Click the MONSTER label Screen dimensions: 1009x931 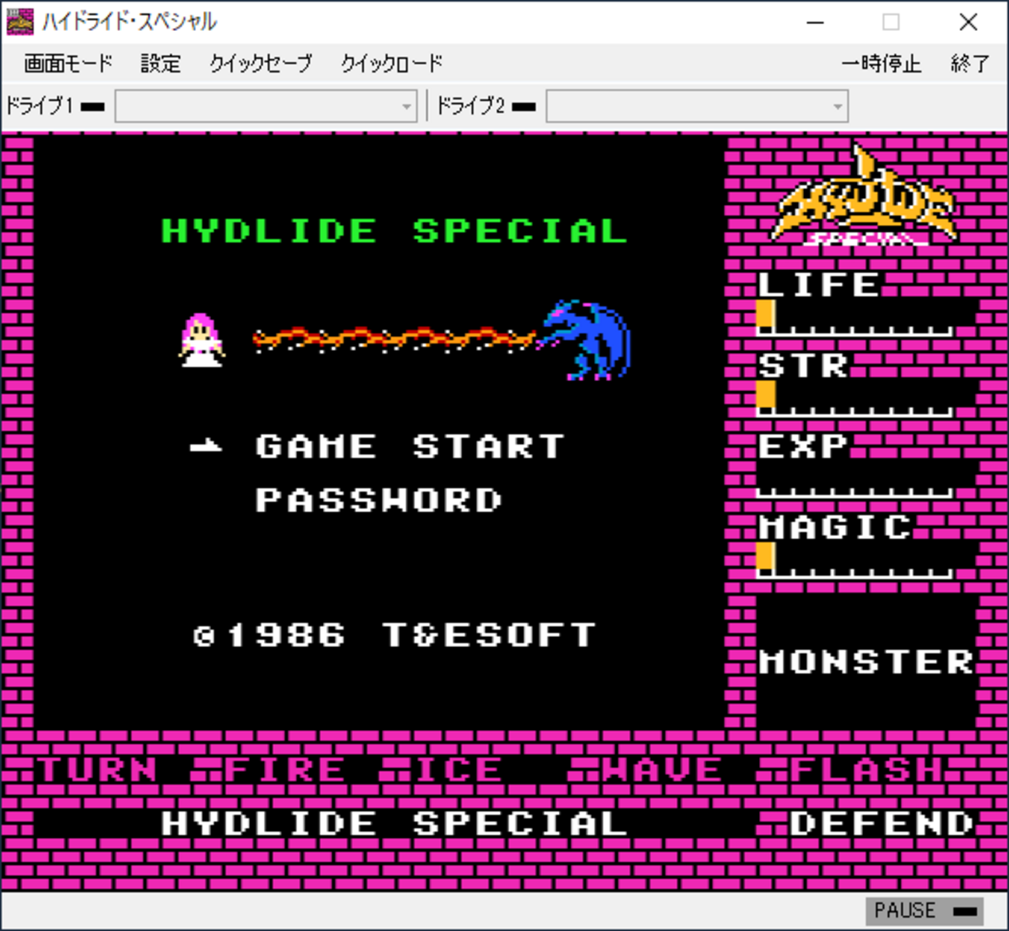coord(866,662)
